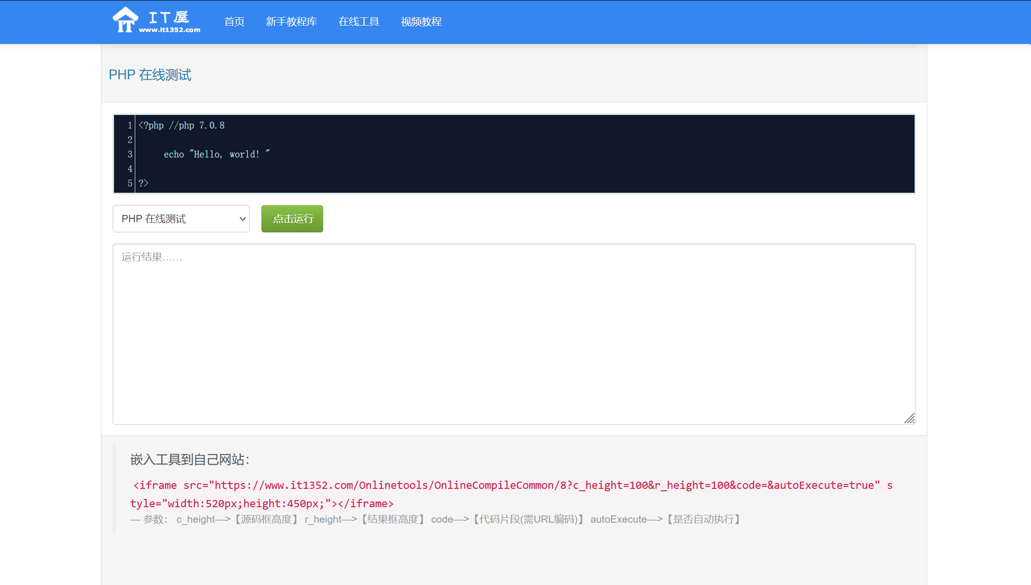Click the IT屋 house logo icon

click(x=125, y=20)
